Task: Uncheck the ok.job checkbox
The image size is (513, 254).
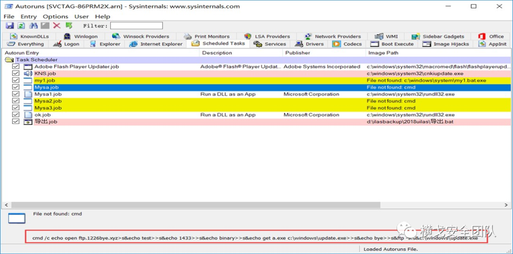Action: [x=16, y=114]
